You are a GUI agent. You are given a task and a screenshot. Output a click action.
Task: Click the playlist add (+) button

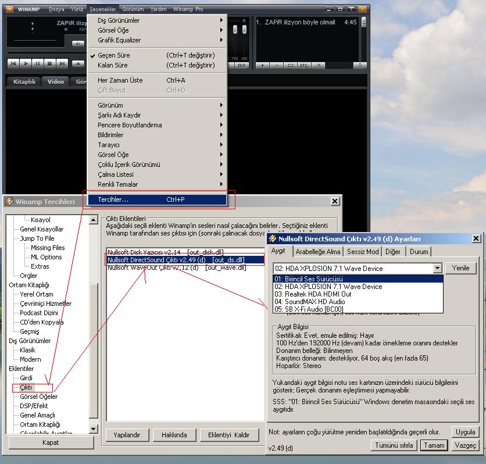[263, 65]
